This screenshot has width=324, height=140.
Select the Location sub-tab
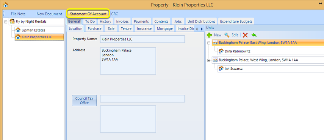[75, 28]
